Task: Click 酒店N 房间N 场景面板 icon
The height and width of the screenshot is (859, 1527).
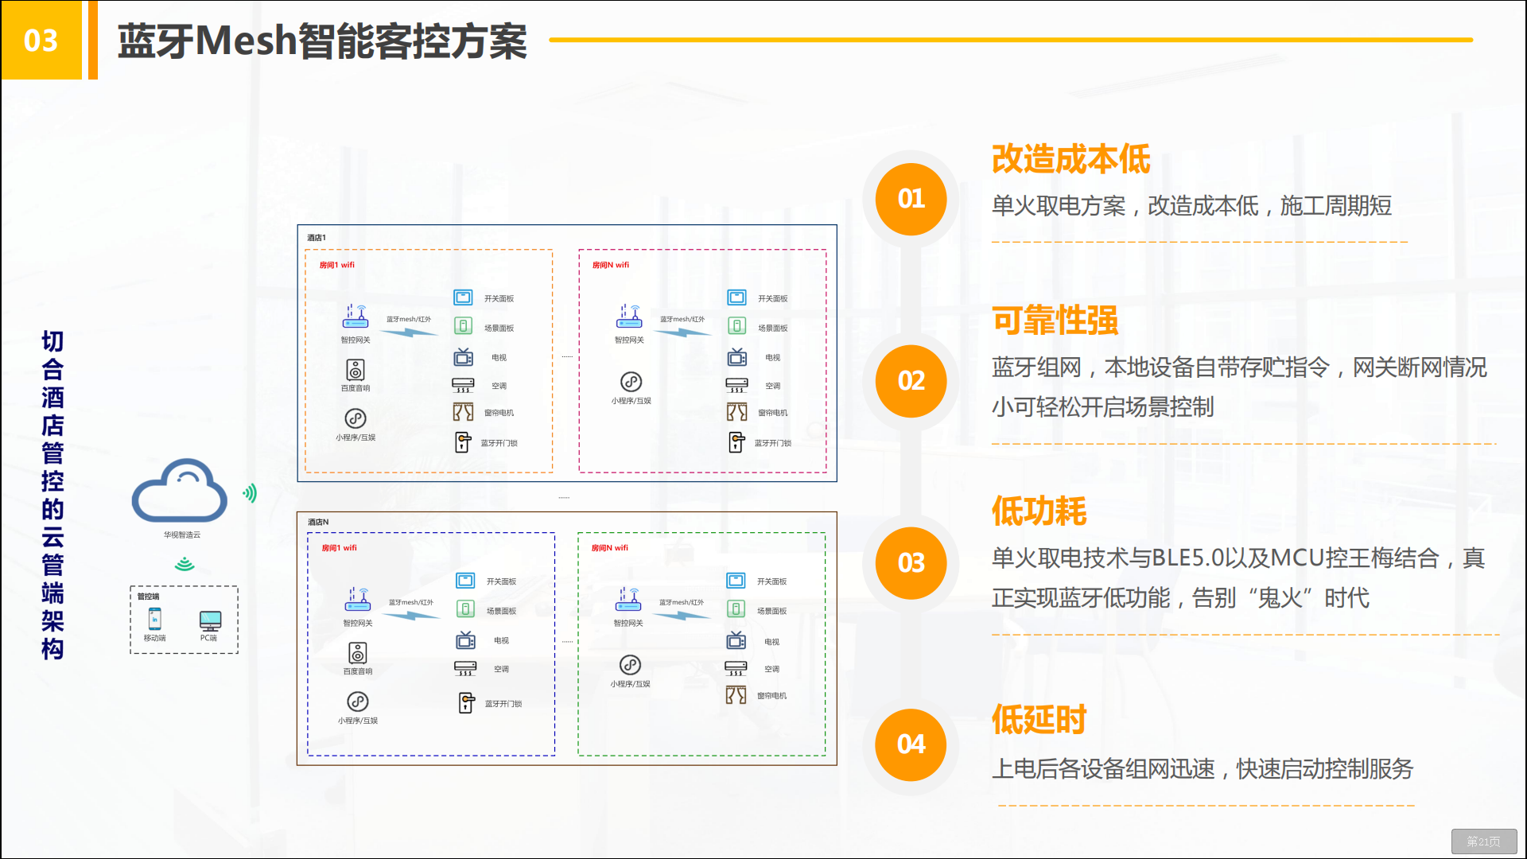Action: click(736, 609)
